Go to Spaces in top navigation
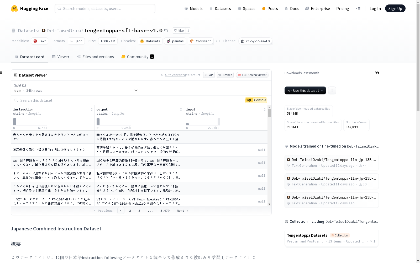 click(x=246, y=8)
